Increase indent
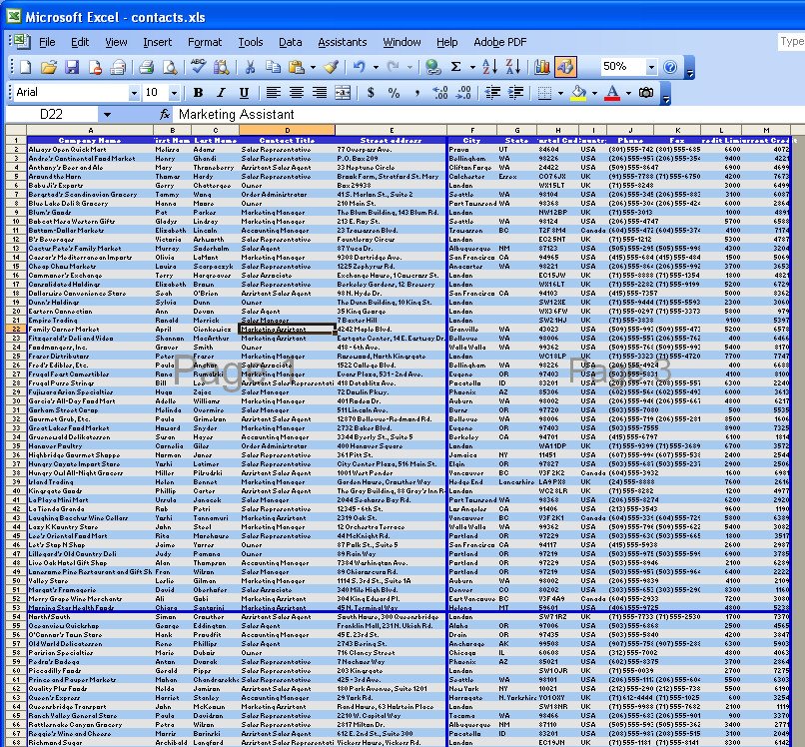 pyautogui.click(x=515, y=93)
